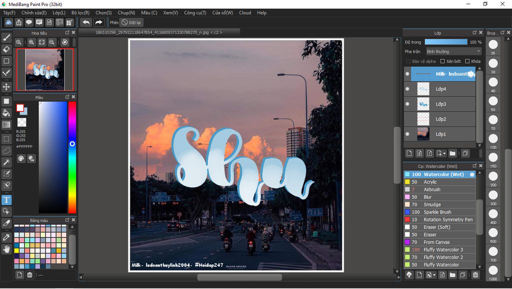Click the Hoa tiêu navigator preview thumbnail
The image size is (512, 289).
coord(45,70)
